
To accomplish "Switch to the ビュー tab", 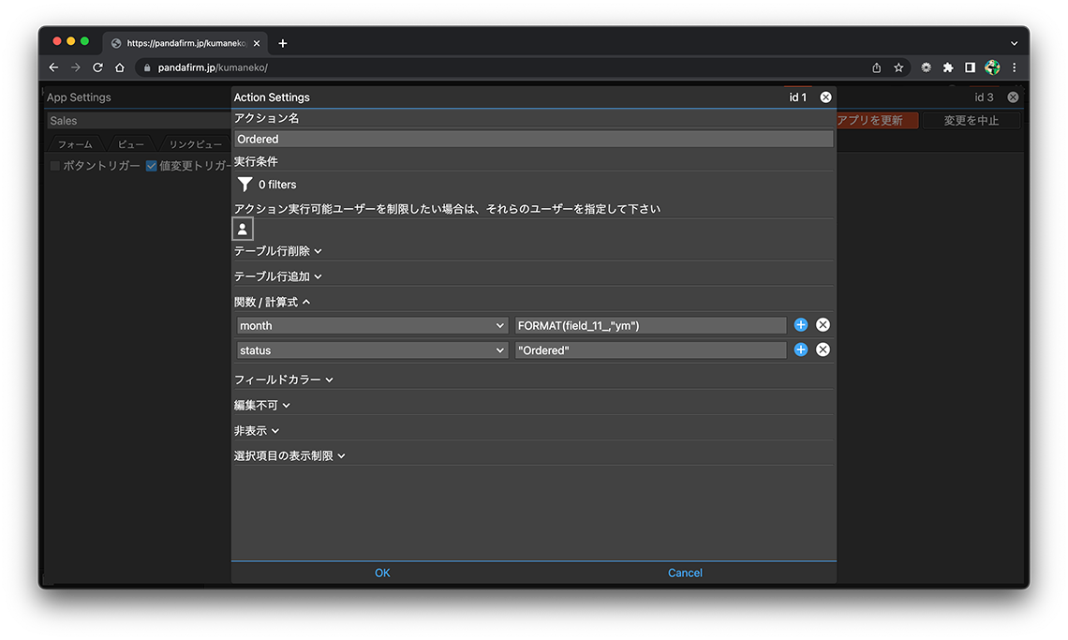I will click(x=131, y=144).
